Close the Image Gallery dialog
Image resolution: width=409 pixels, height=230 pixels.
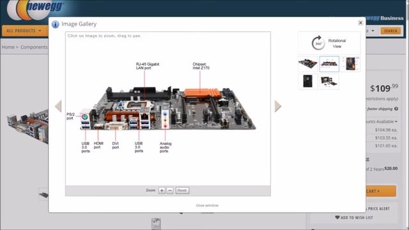click(360, 23)
